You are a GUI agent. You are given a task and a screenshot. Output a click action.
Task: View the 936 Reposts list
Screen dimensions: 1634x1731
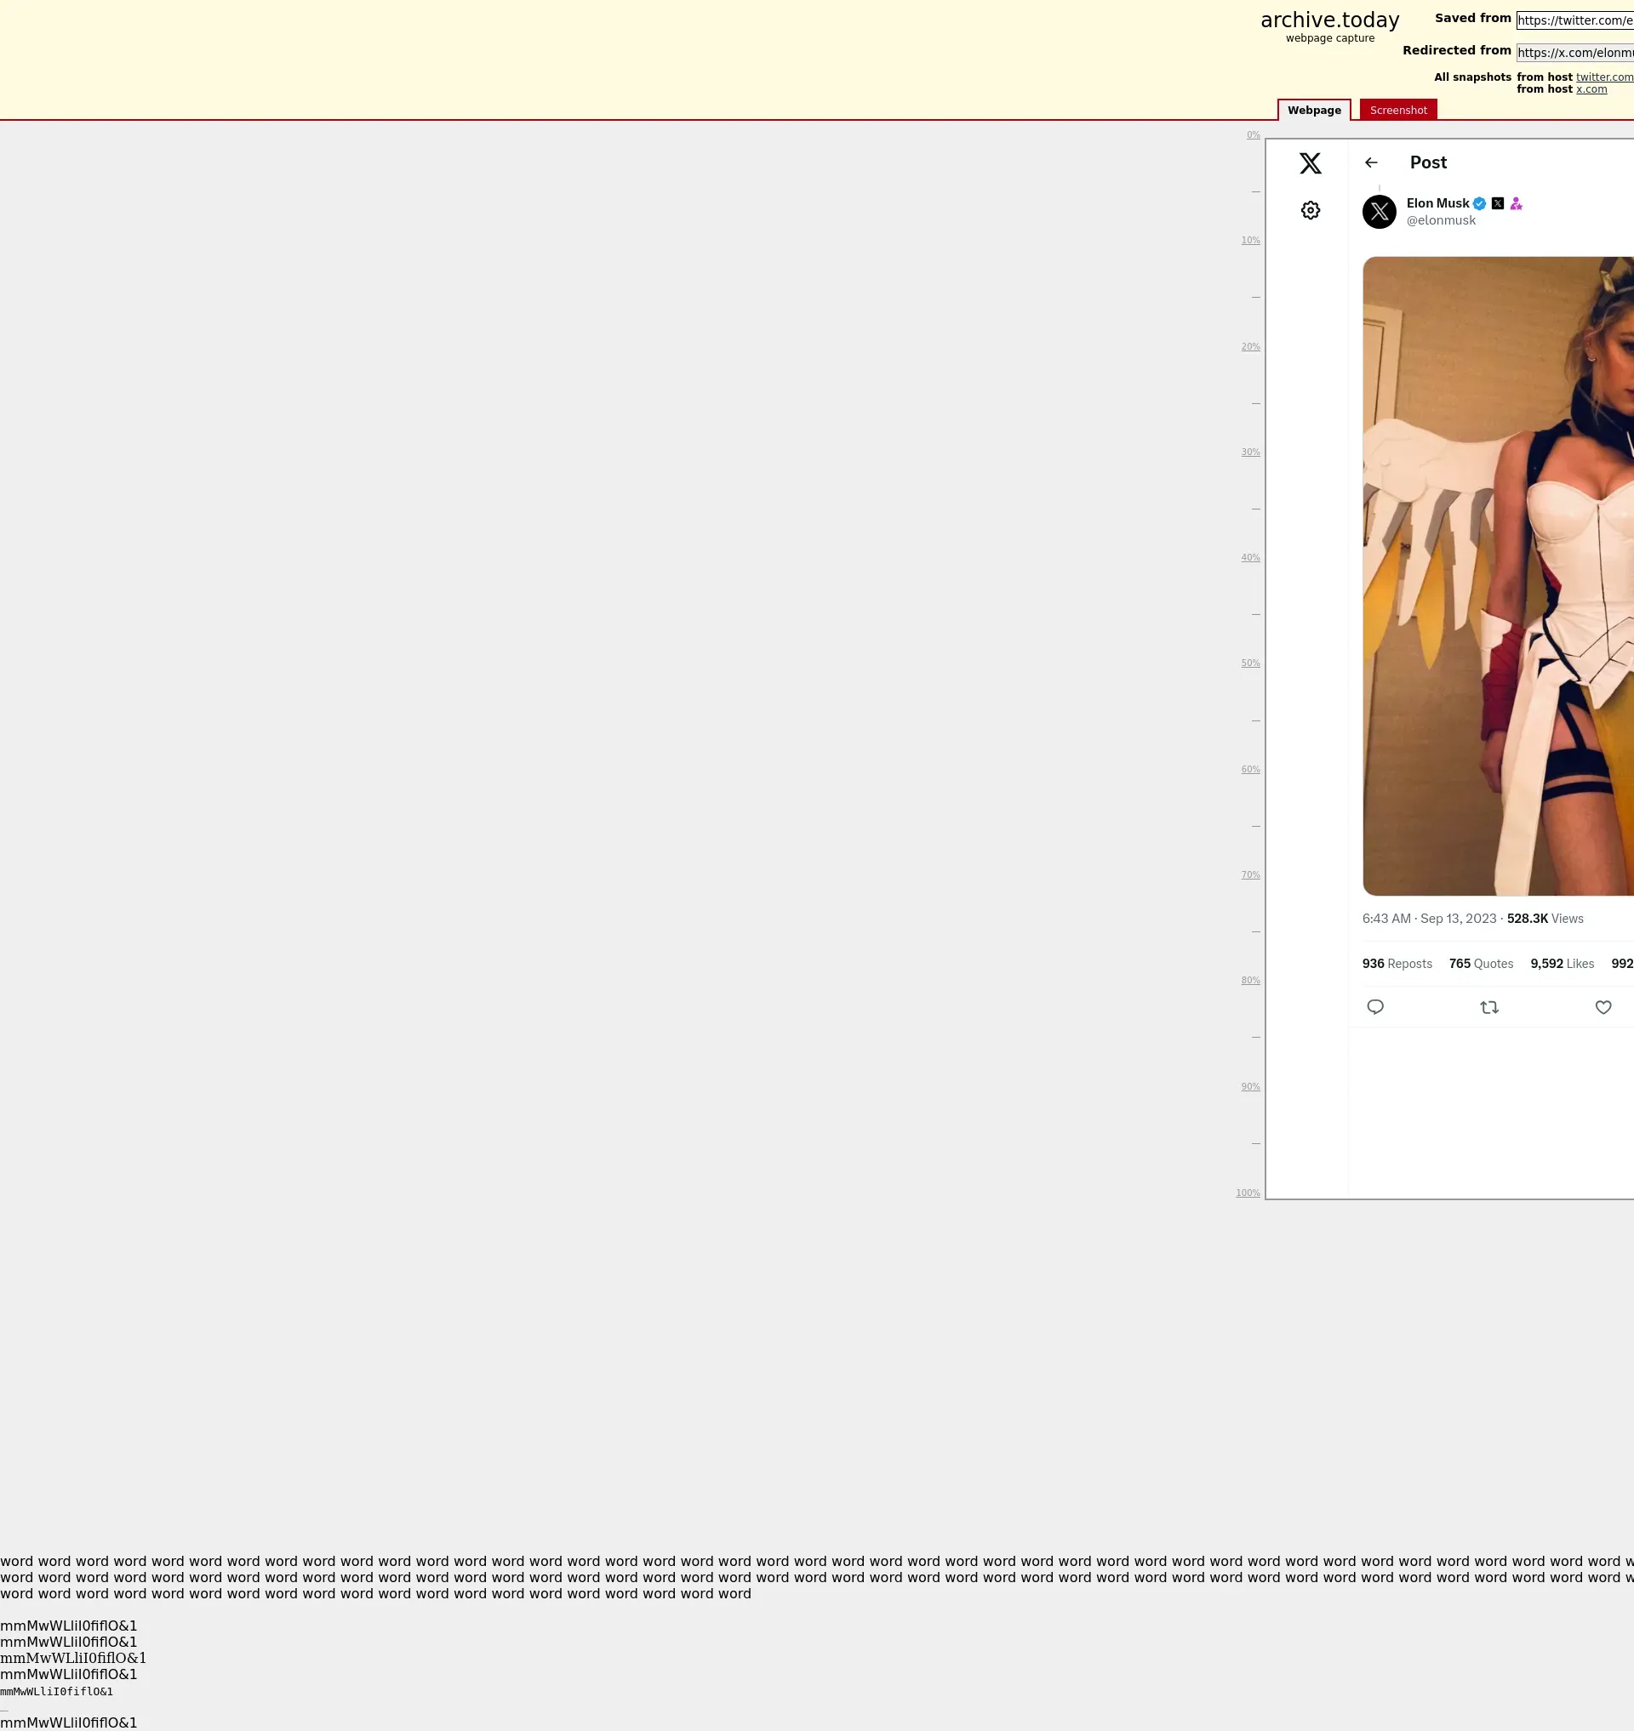(x=1397, y=964)
